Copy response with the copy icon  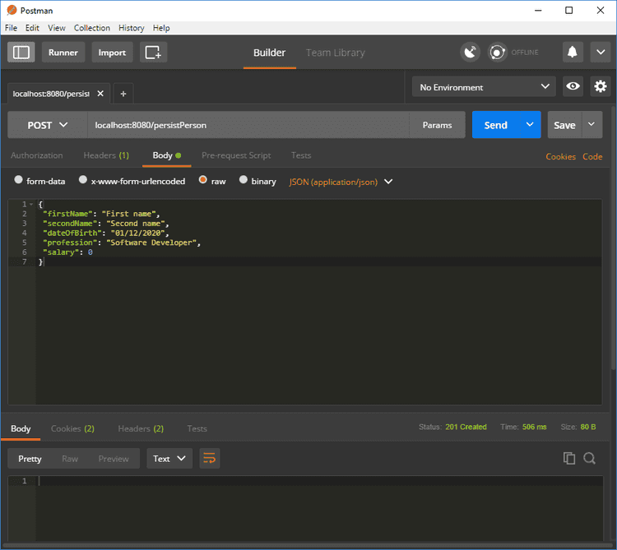pos(568,459)
